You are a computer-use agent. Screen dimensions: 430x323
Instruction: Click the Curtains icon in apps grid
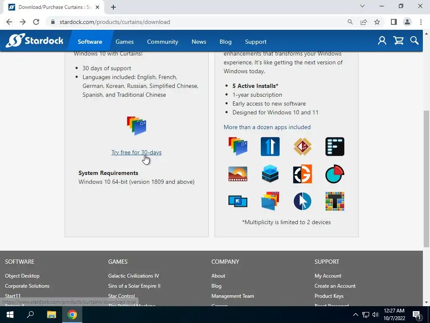tap(238, 146)
